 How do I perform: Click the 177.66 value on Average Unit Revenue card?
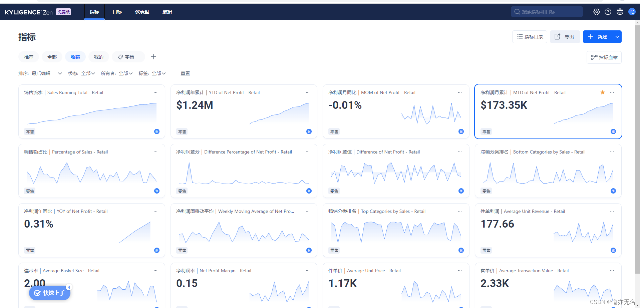(497, 224)
